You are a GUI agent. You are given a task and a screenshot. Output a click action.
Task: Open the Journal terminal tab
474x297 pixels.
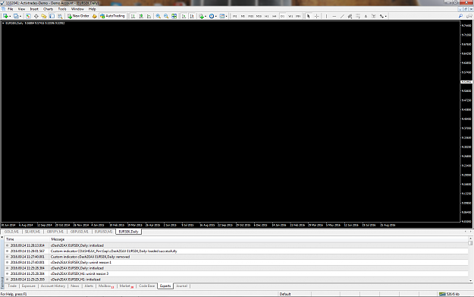pos(182,286)
